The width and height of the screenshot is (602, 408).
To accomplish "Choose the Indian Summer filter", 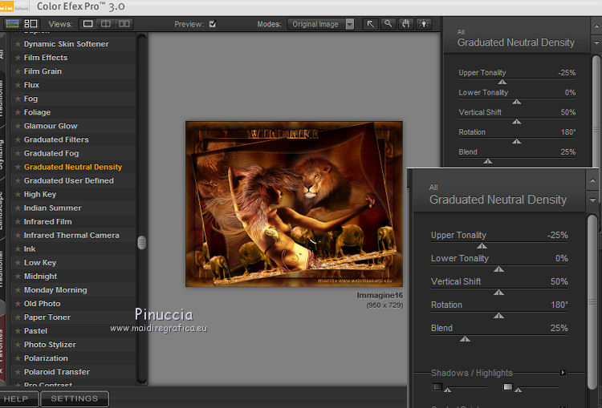I will click(52, 208).
